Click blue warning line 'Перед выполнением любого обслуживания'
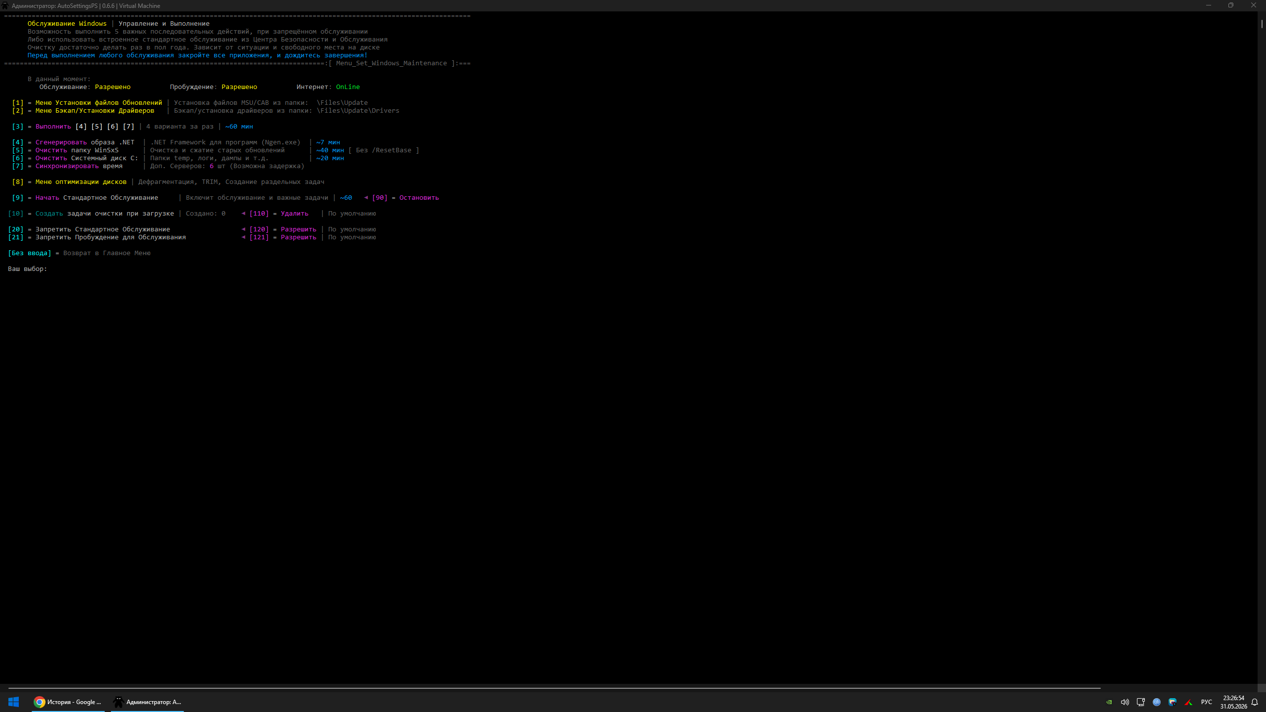1266x712 pixels. (198, 55)
